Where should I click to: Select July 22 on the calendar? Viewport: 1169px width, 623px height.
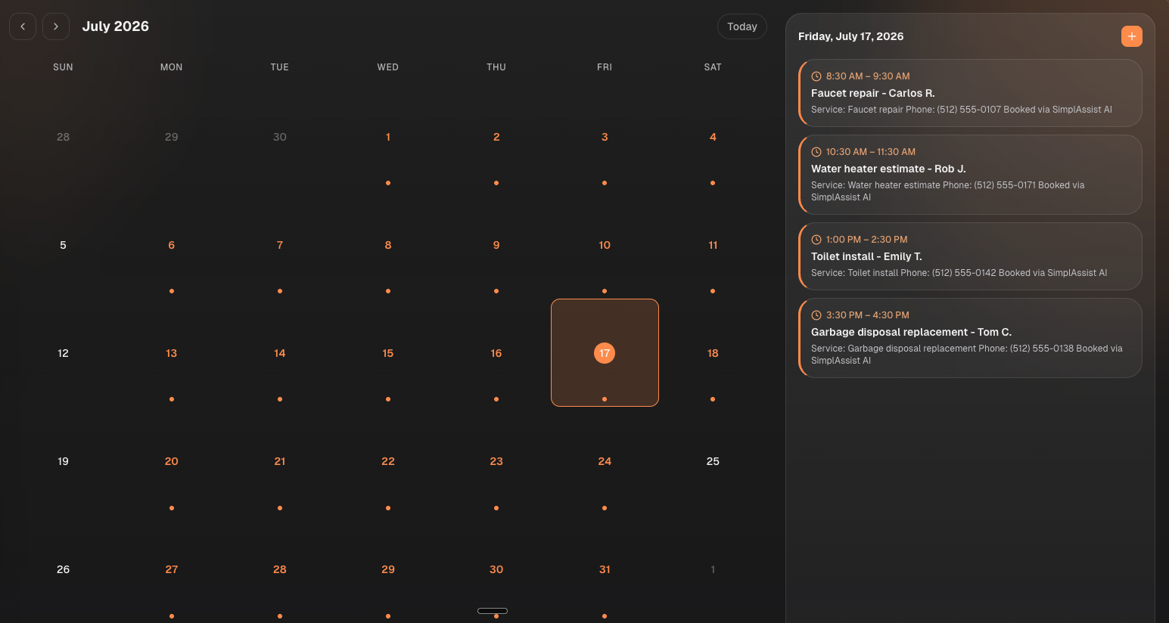click(x=388, y=461)
